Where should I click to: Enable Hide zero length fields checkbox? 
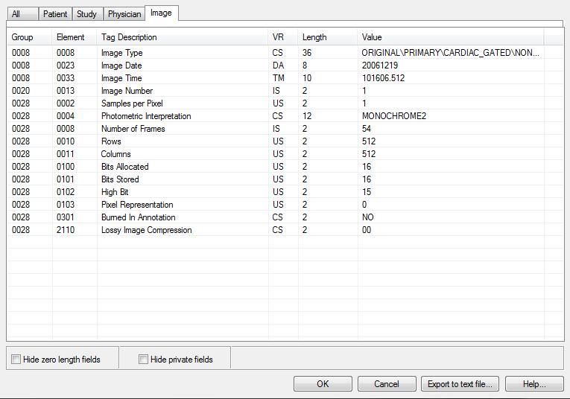pos(16,359)
